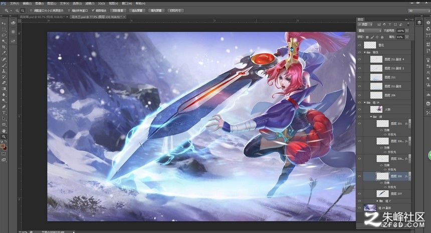Hide the 组 24 副本 layer

[x=359, y=208]
